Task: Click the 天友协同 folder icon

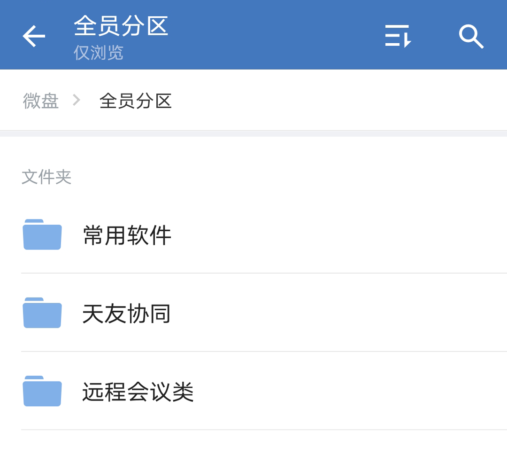Action: tap(42, 313)
